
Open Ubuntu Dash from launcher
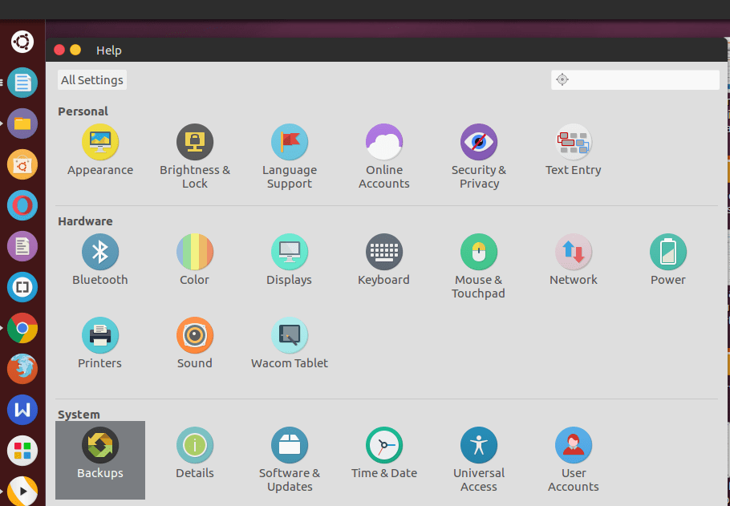(x=22, y=42)
